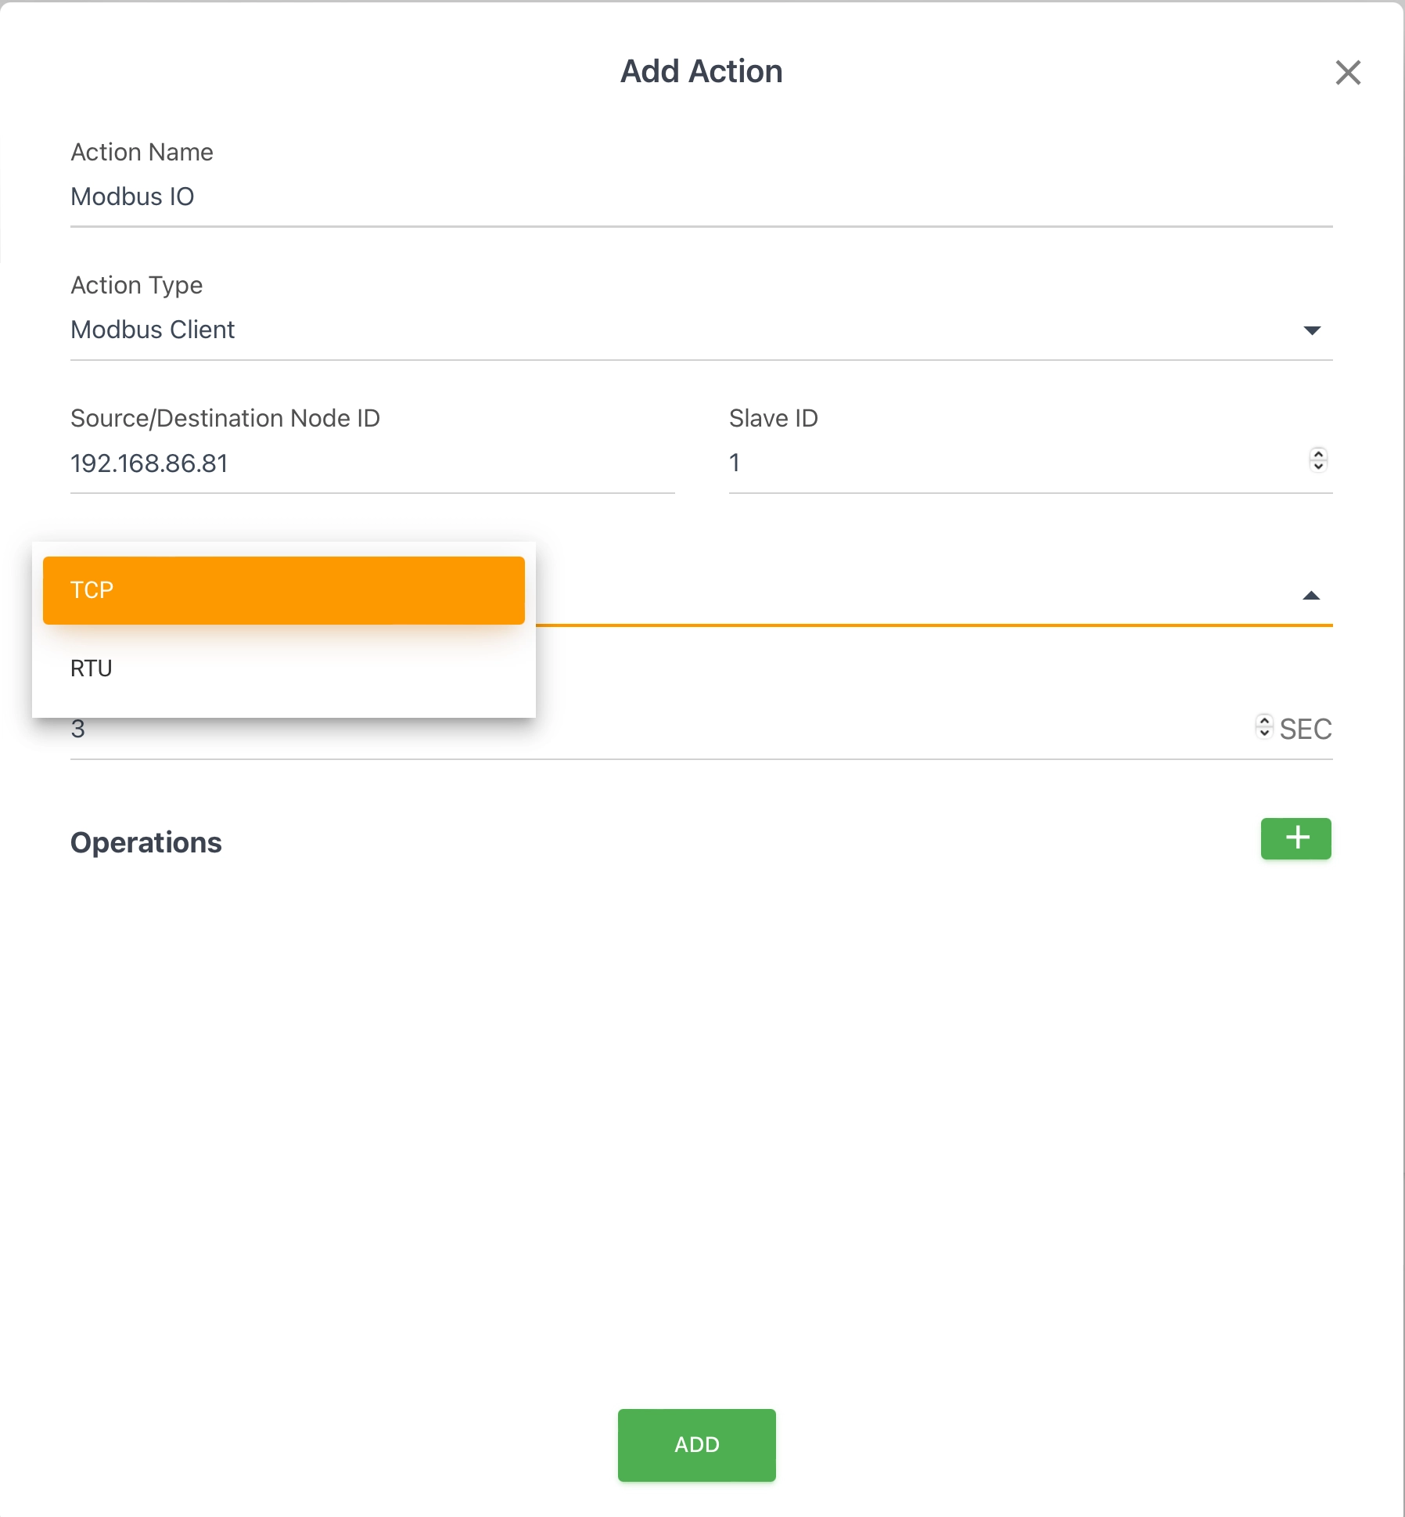Select the Modbus Client action type field

(x=701, y=330)
